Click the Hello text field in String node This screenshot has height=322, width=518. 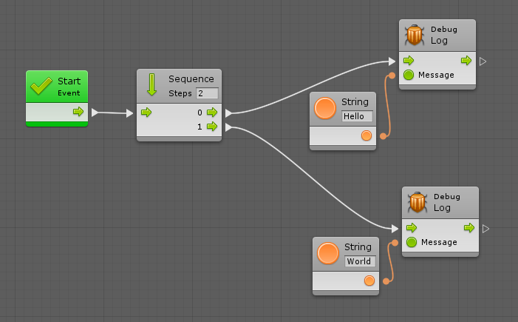point(357,116)
